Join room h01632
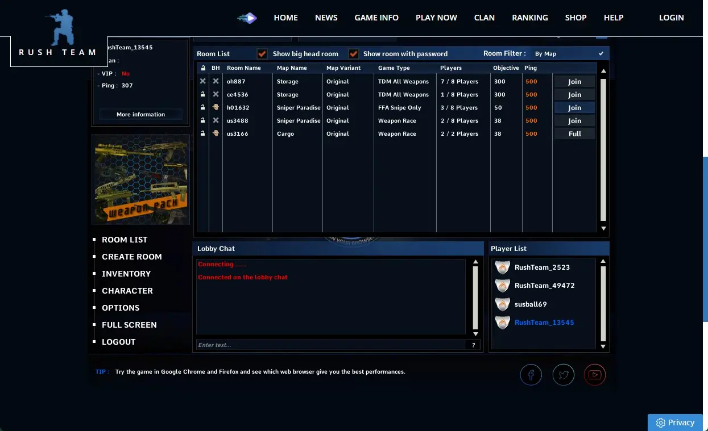This screenshot has width=708, height=431. (x=574, y=108)
